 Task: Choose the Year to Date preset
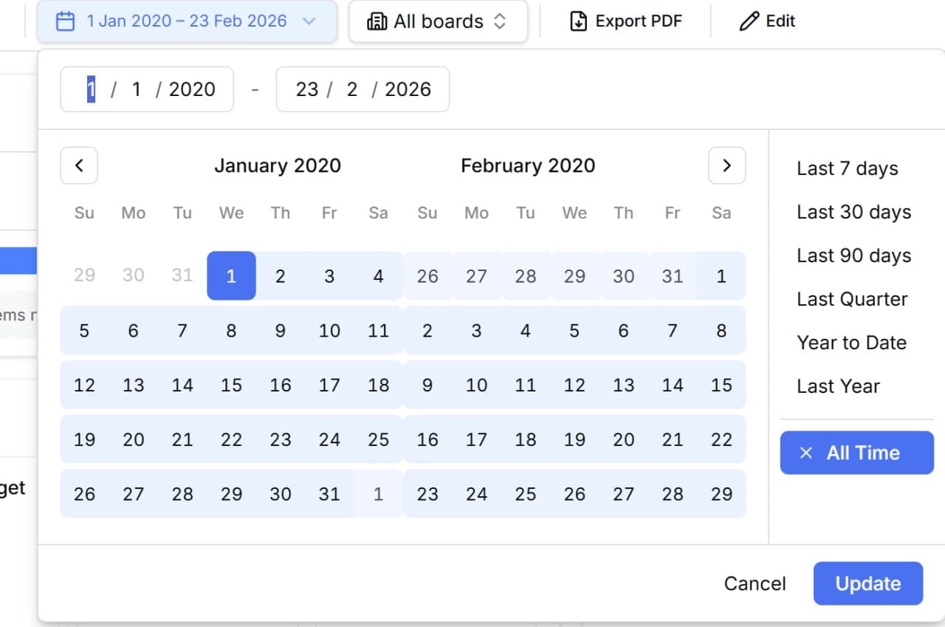pyautogui.click(x=851, y=343)
